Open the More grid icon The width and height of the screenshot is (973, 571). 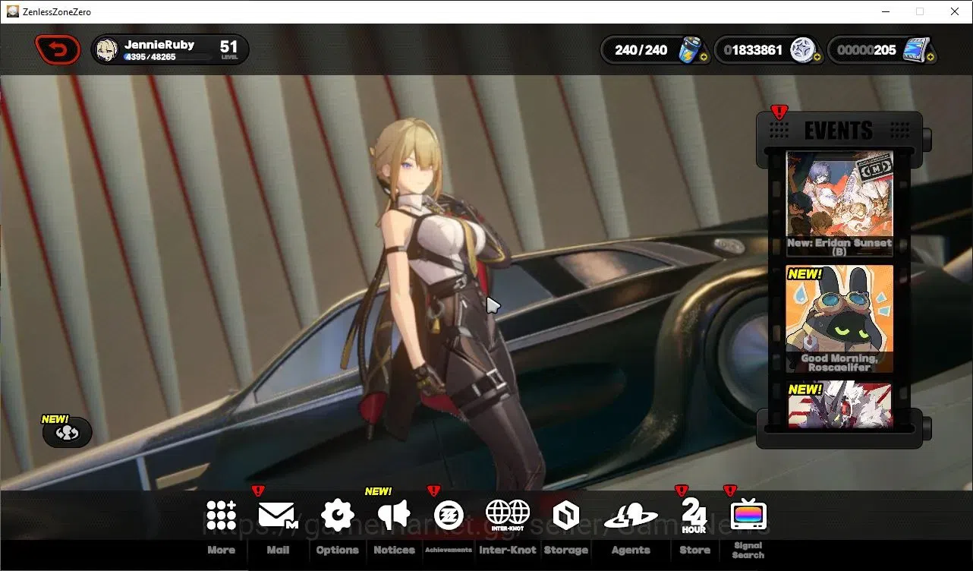(221, 516)
